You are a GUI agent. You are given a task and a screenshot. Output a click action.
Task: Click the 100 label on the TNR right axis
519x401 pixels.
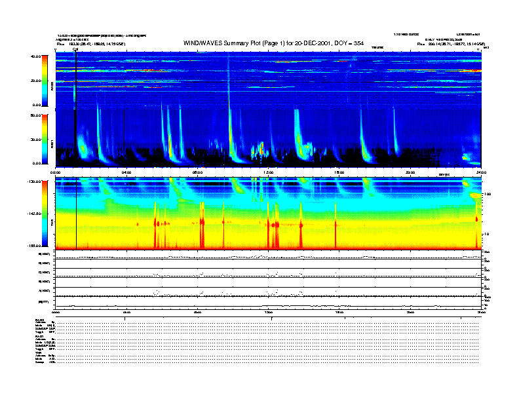pos(488,194)
